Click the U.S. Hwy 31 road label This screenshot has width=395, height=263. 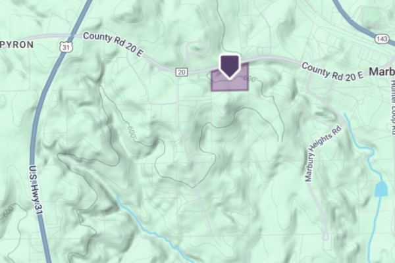pyautogui.click(x=35, y=190)
